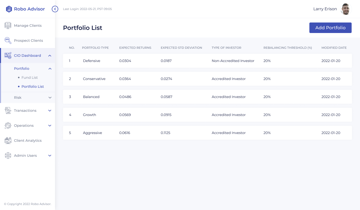The height and width of the screenshot is (210, 360).
Task: Collapse sidebar with the back arrow icon
Action: click(x=55, y=9)
